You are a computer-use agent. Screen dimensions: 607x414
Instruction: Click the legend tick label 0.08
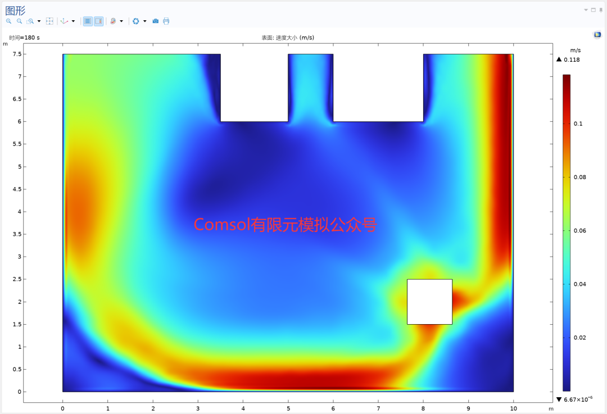580,177
